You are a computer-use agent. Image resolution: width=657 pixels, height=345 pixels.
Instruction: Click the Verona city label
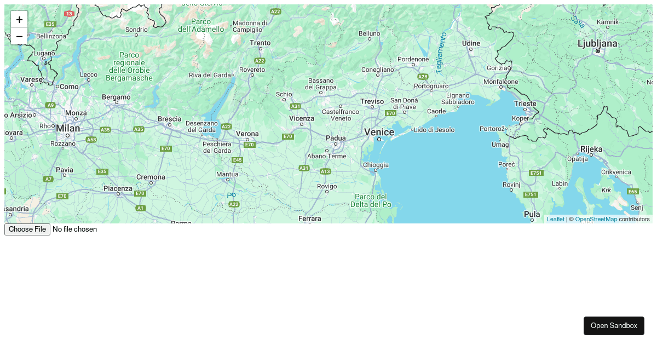pyautogui.click(x=247, y=134)
